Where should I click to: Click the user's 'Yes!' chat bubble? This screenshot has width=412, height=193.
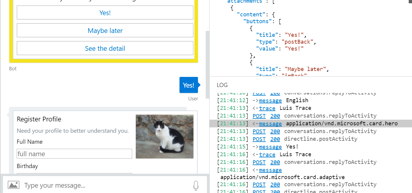pyautogui.click(x=189, y=85)
